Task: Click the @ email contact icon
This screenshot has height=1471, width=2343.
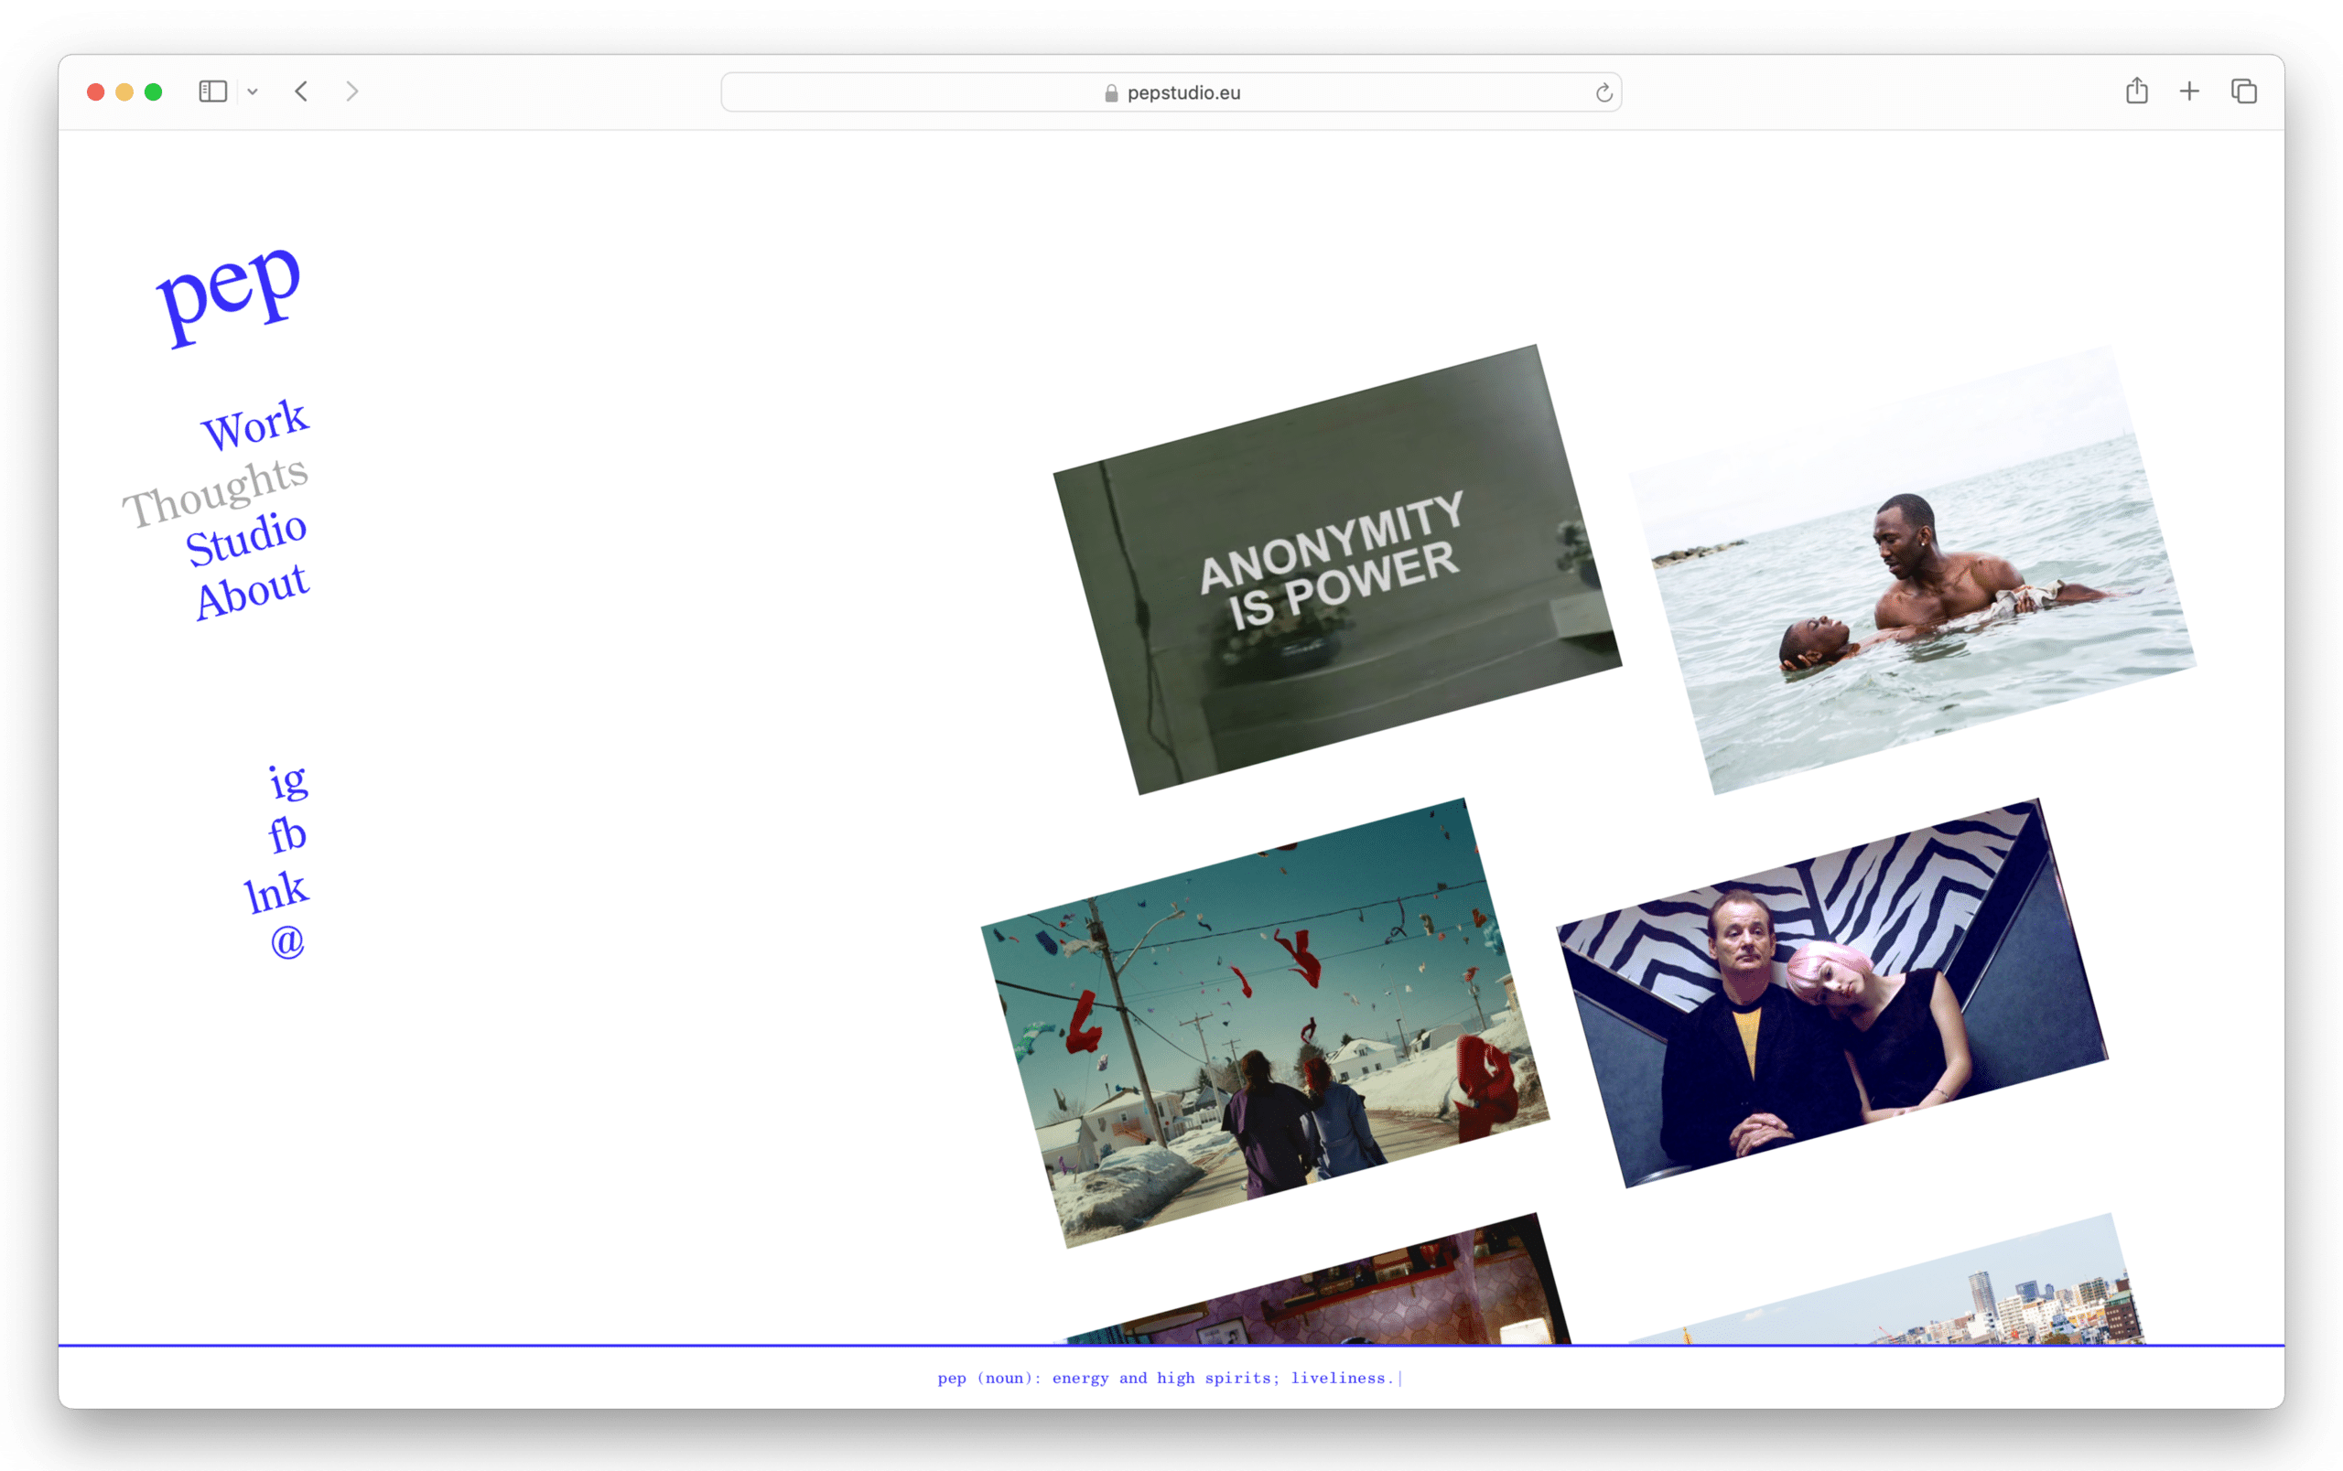Action: click(x=287, y=941)
